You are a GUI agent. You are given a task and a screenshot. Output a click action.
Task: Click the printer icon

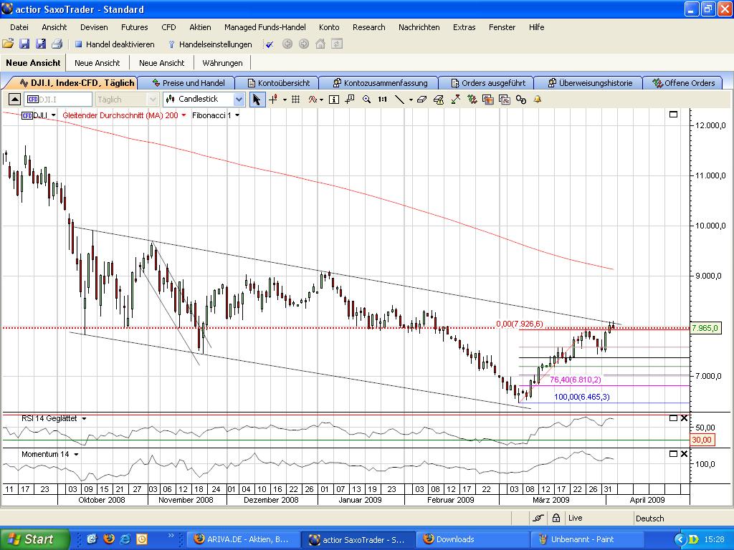57,44
